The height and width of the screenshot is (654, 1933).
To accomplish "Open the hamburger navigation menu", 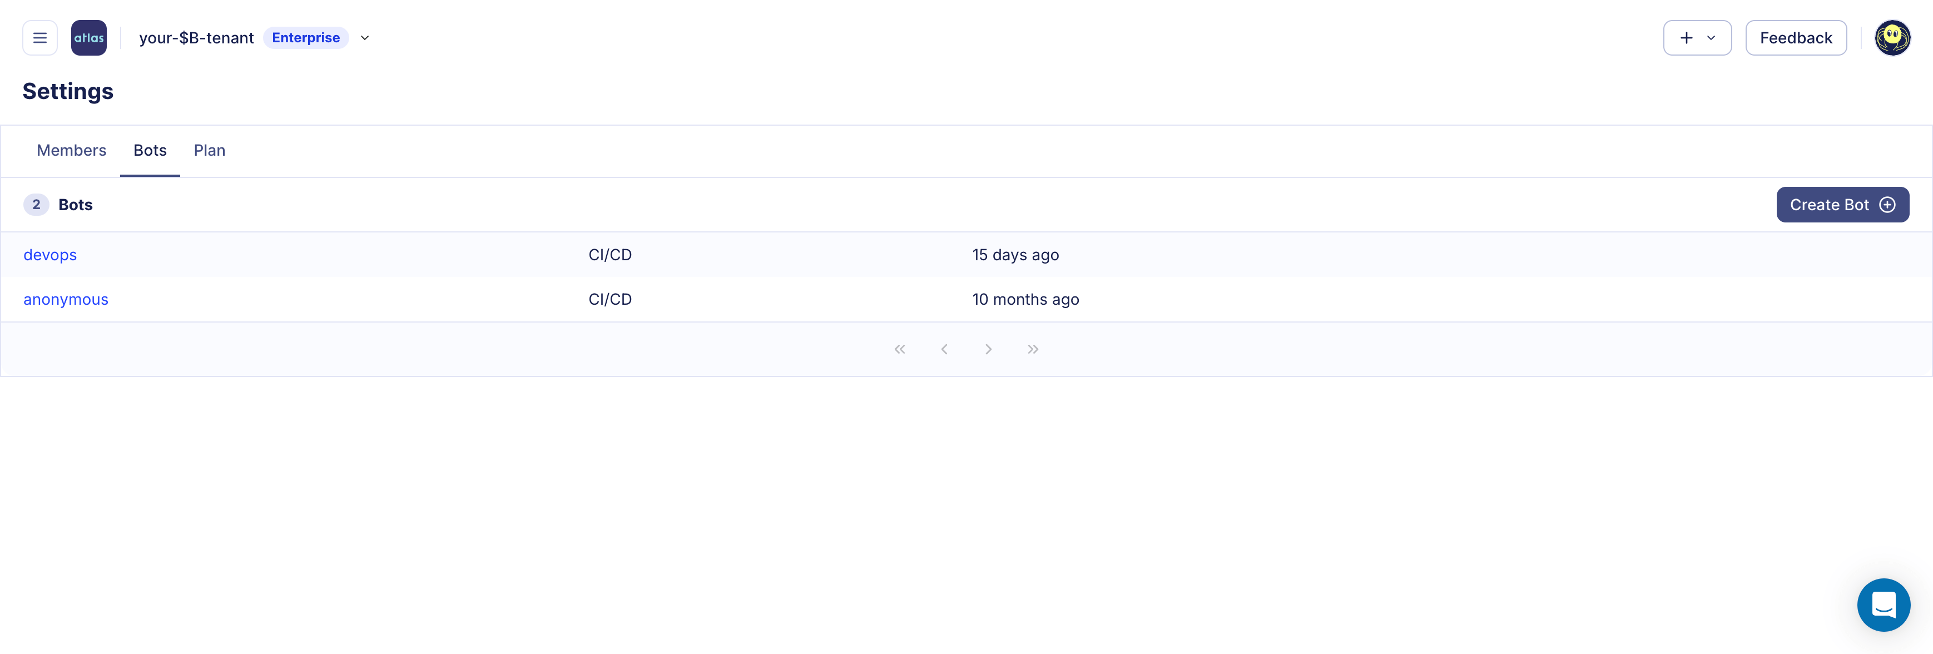I will pyautogui.click(x=39, y=37).
